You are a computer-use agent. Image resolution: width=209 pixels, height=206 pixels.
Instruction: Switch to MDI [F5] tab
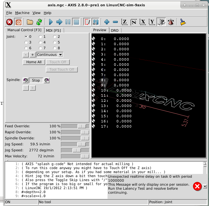(53, 31)
